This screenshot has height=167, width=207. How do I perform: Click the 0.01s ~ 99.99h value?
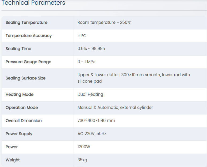[91, 49]
